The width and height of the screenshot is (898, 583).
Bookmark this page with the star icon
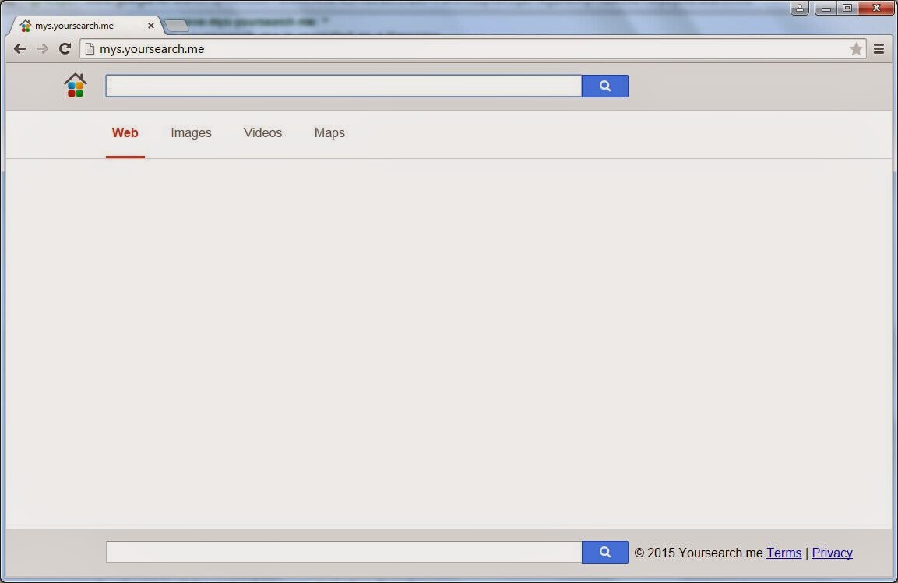click(x=856, y=49)
